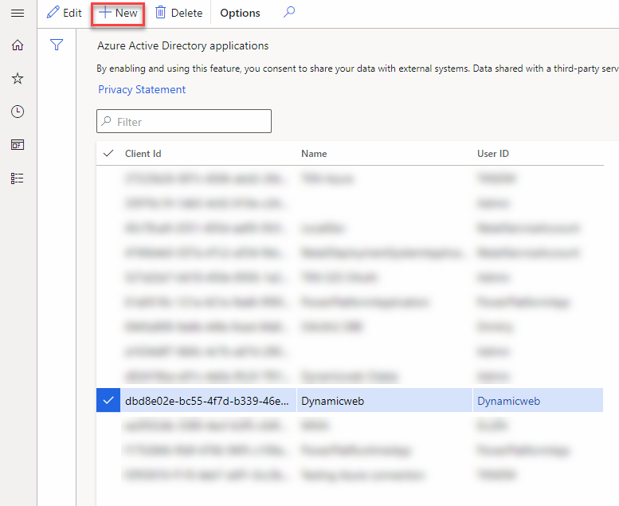Expand the hamburger navigation menu
619x506 pixels.
[x=18, y=13]
